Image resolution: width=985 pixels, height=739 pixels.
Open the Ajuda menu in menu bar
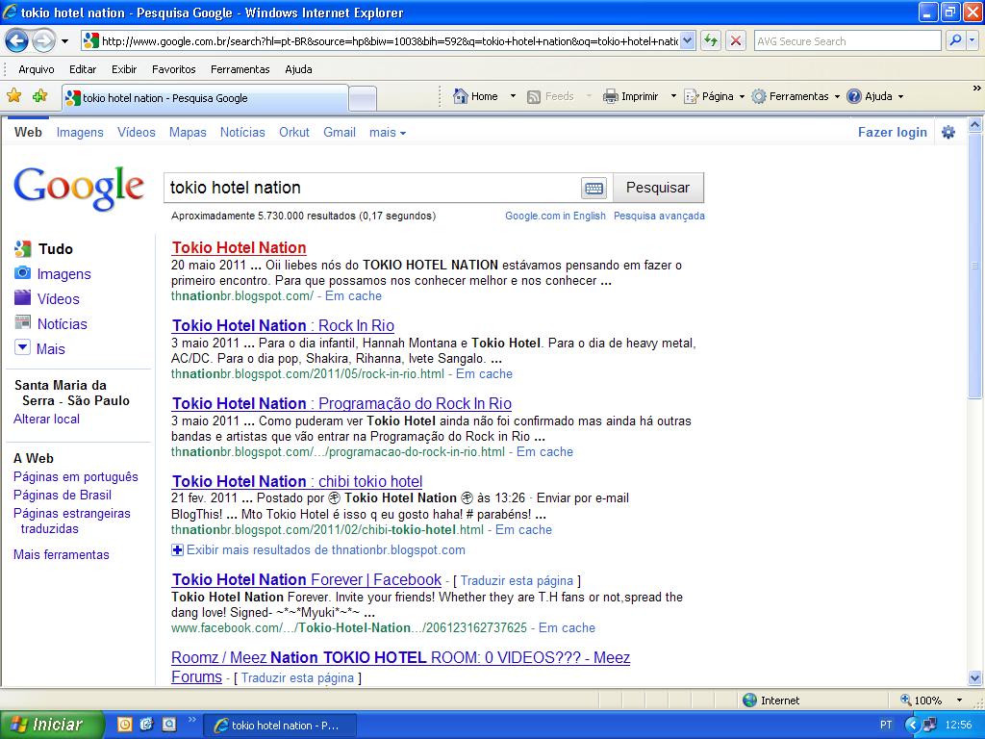coord(298,69)
